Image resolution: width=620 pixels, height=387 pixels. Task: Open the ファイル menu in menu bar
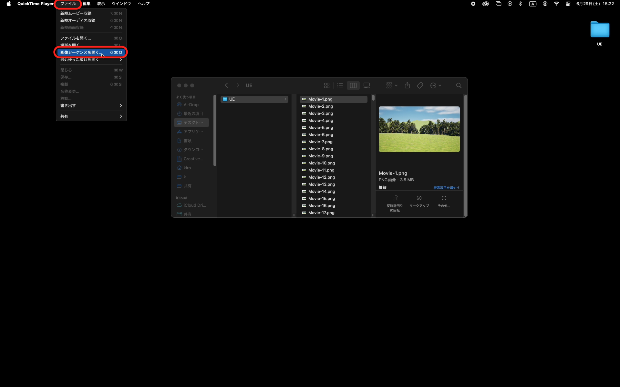68,4
